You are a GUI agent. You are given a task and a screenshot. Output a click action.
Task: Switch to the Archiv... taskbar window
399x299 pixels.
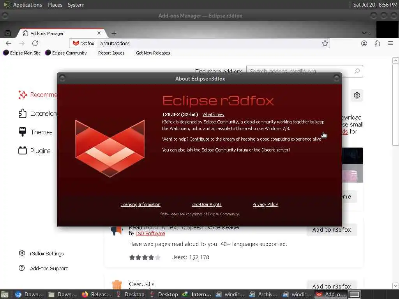[x=264, y=294]
